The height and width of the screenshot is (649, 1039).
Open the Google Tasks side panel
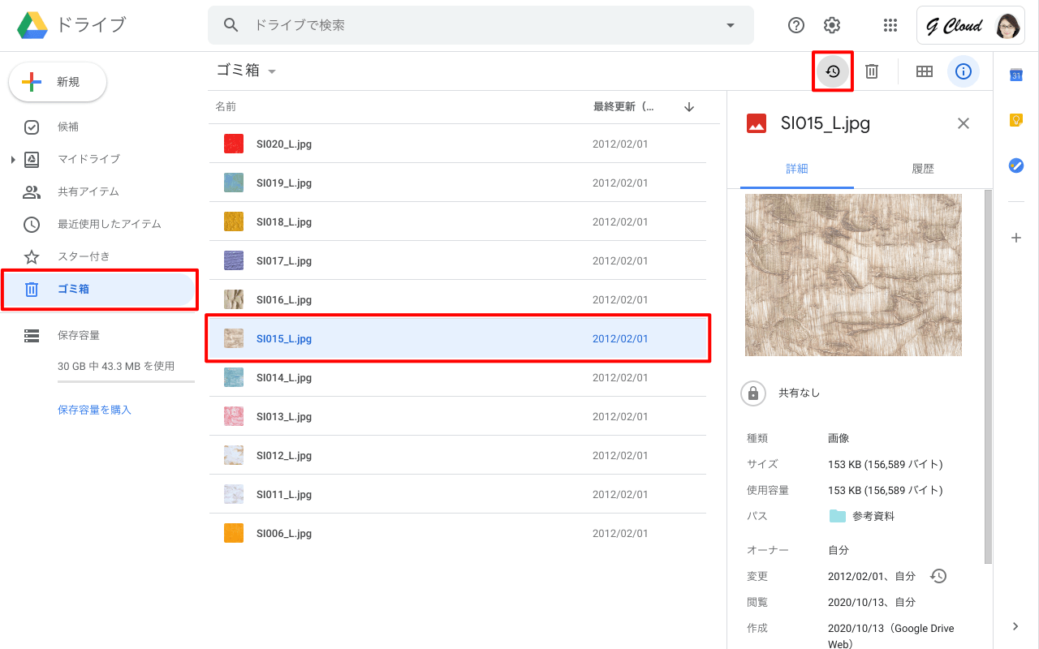(1015, 165)
